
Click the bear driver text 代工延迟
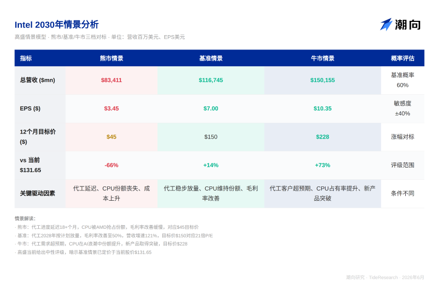(x=111, y=193)
